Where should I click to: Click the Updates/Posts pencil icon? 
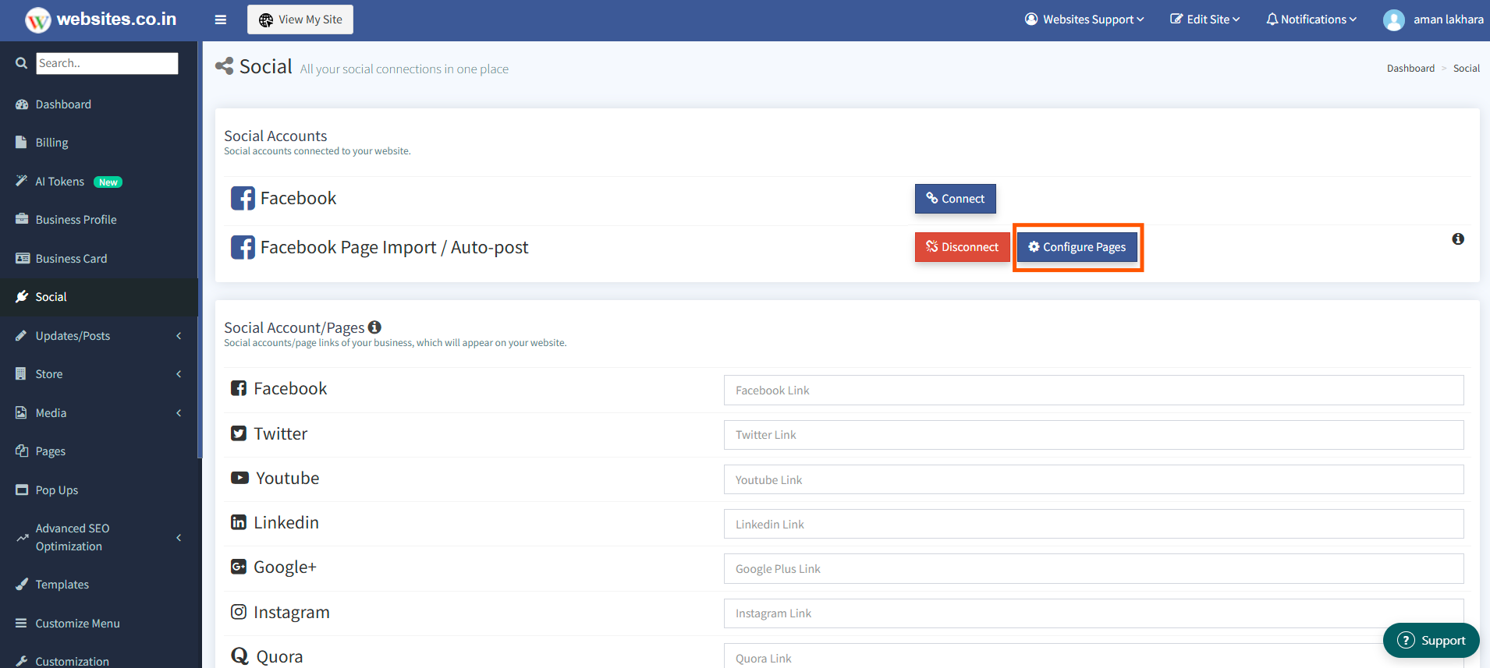(22, 335)
